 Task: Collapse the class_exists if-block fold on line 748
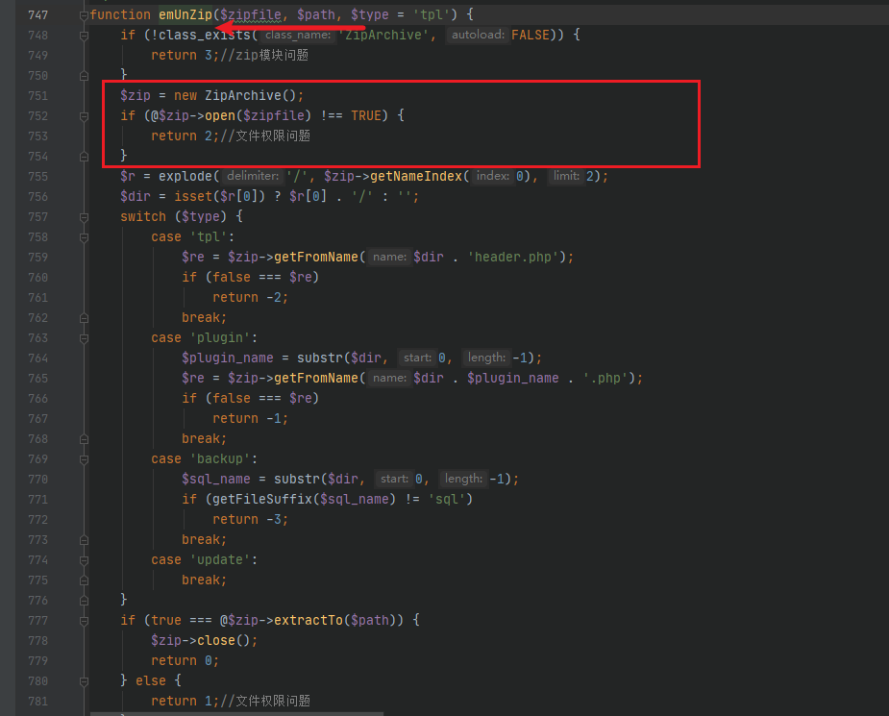pos(84,36)
